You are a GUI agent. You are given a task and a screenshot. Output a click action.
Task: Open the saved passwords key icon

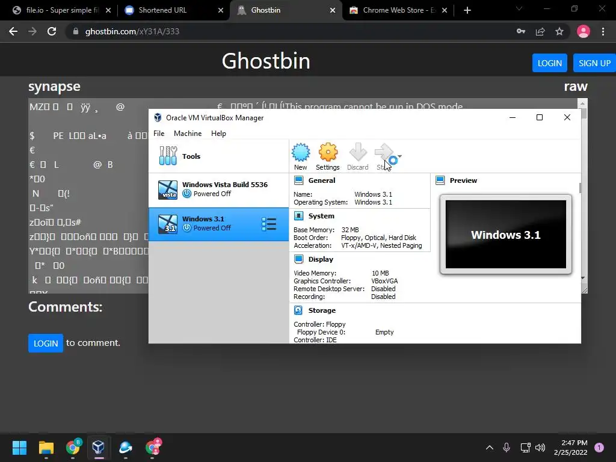(x=521, y=31)
